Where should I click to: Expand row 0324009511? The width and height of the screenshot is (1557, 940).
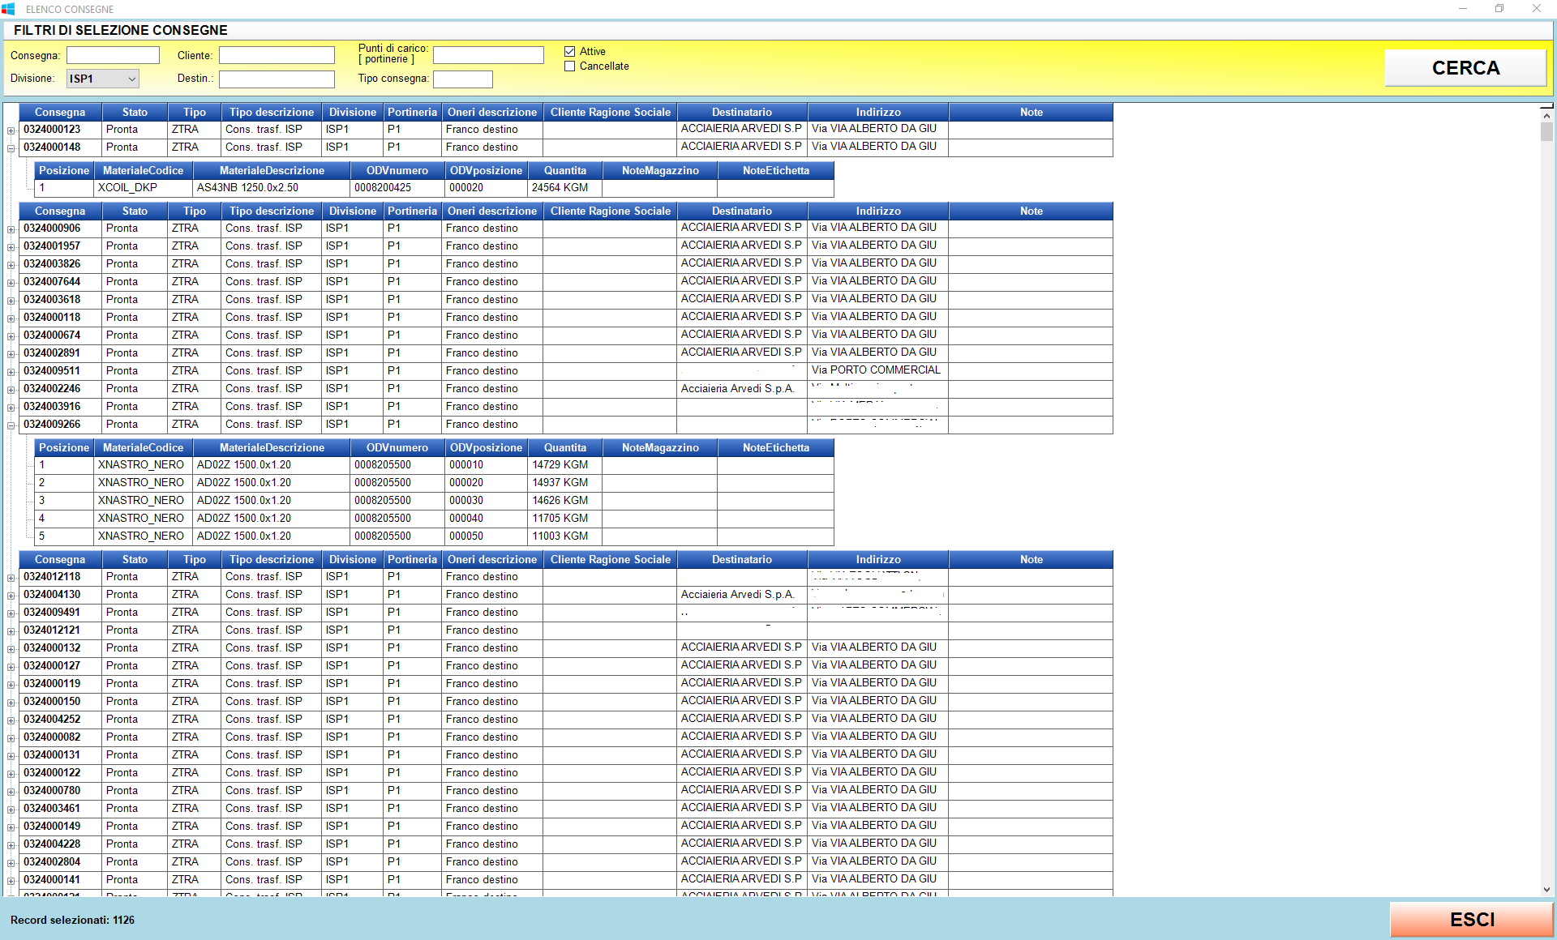click(11, 372)
